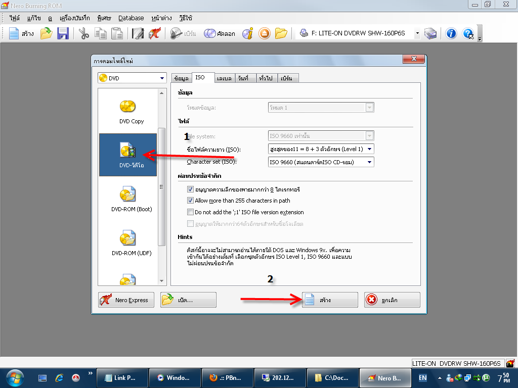518x388 pixels.
Task: Open the ไฟล์ (File) menu
Action: [14, 18]
